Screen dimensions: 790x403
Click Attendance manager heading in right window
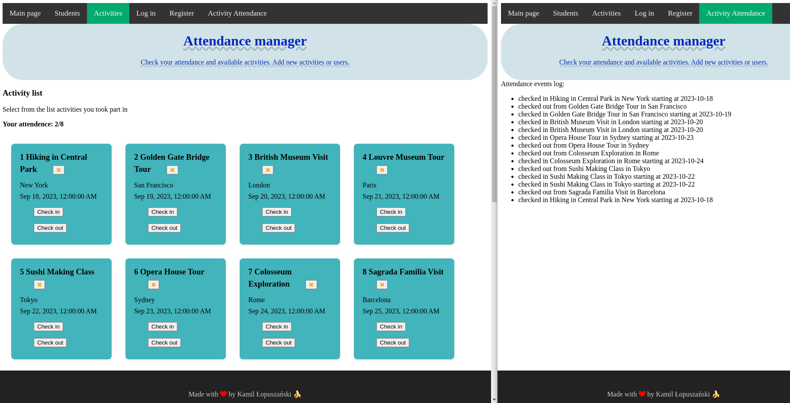[x=664, y=41]
